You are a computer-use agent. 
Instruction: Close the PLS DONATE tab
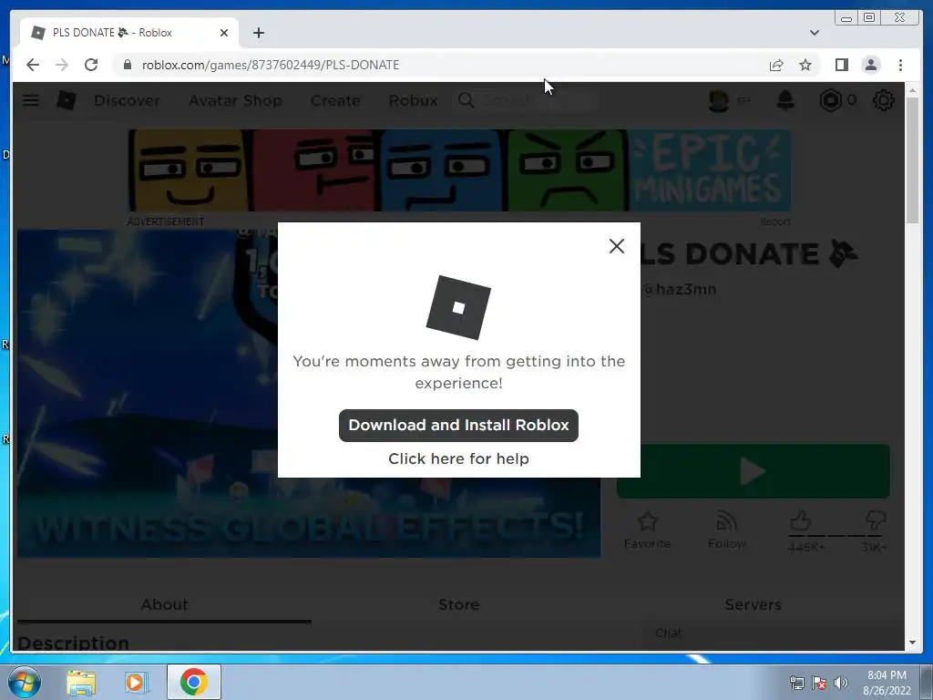(x=224, y=33)
